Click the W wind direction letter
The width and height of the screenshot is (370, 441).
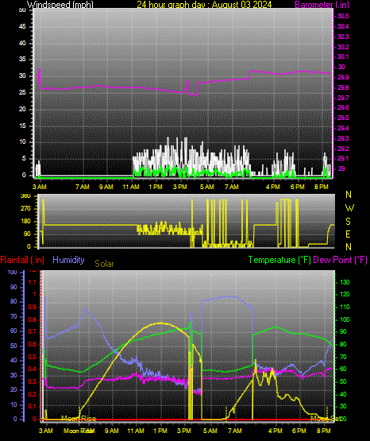click(349, 208)
